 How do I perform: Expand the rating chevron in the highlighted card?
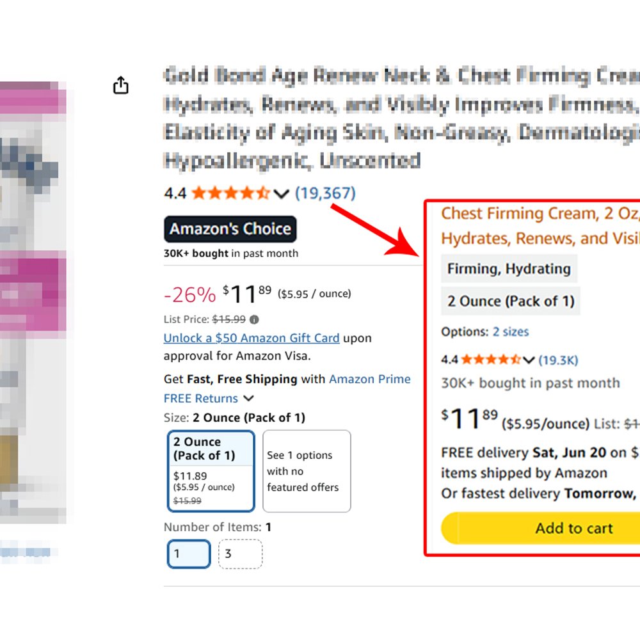(x=529, y=360)
